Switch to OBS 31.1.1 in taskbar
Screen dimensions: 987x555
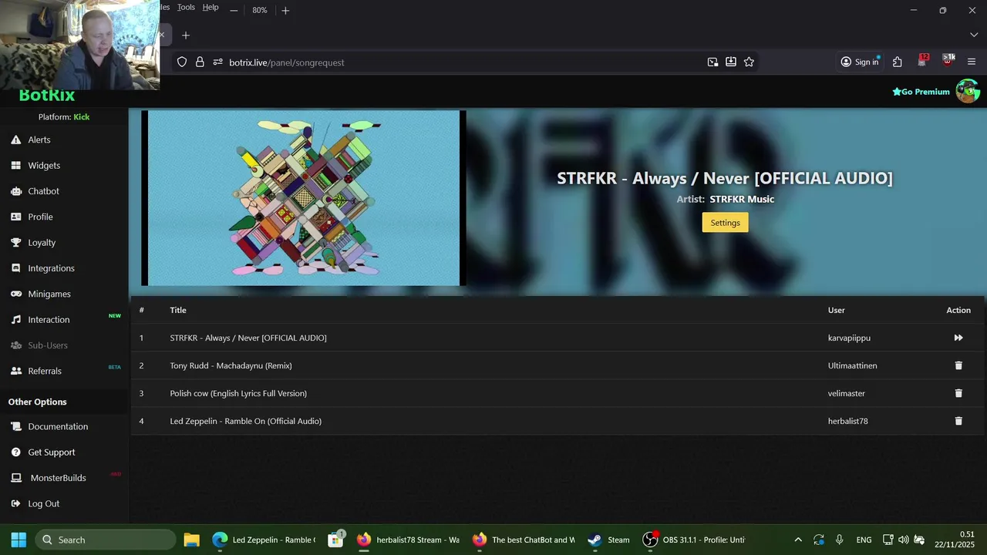(x=694, y=540)
